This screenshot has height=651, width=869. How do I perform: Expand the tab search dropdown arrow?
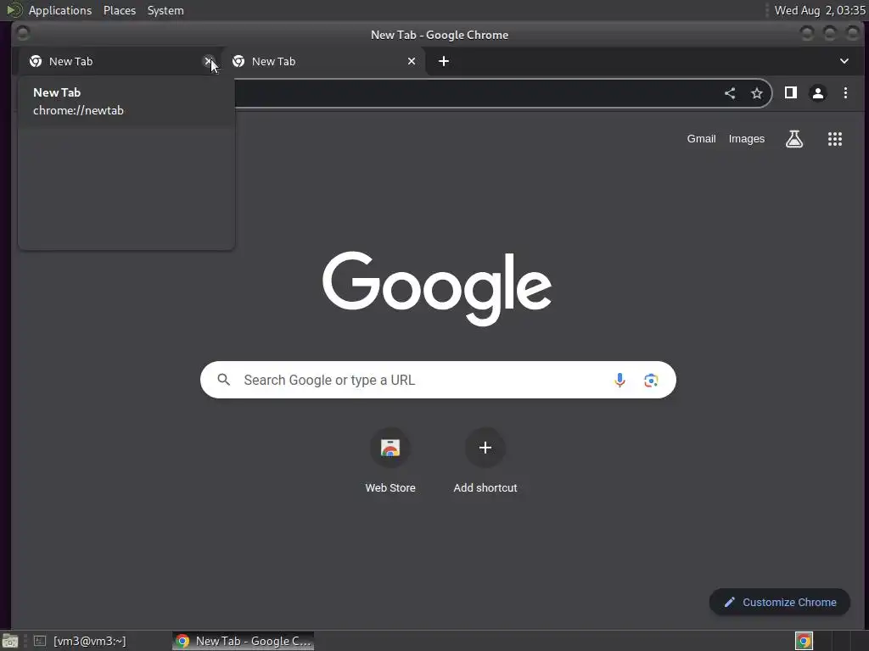[844, 61]
